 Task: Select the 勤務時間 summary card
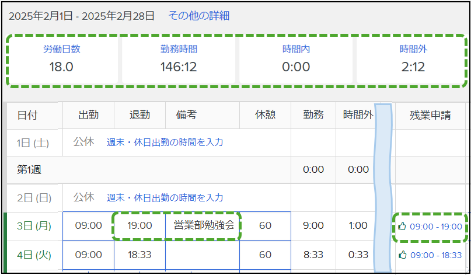pos(179,60)
